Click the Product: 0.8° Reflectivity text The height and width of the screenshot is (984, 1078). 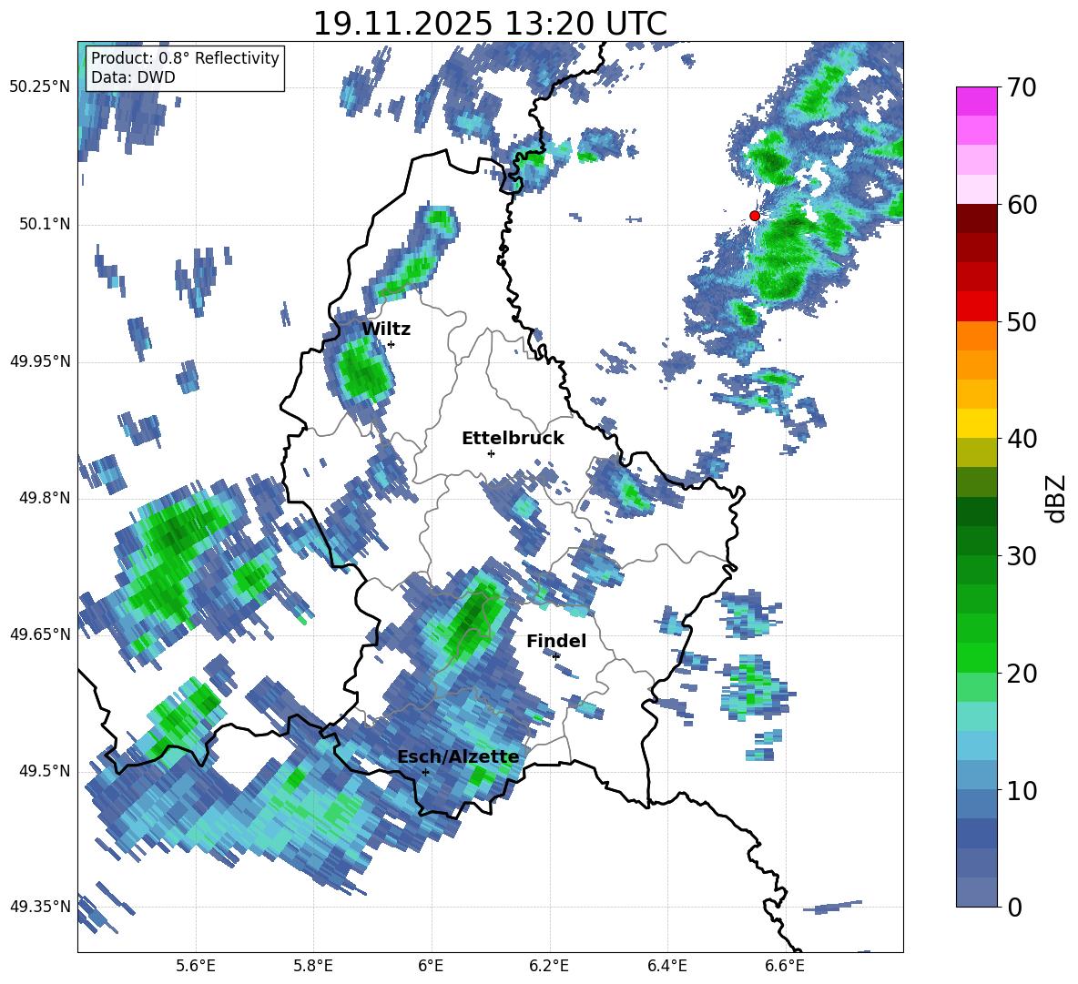185,58
